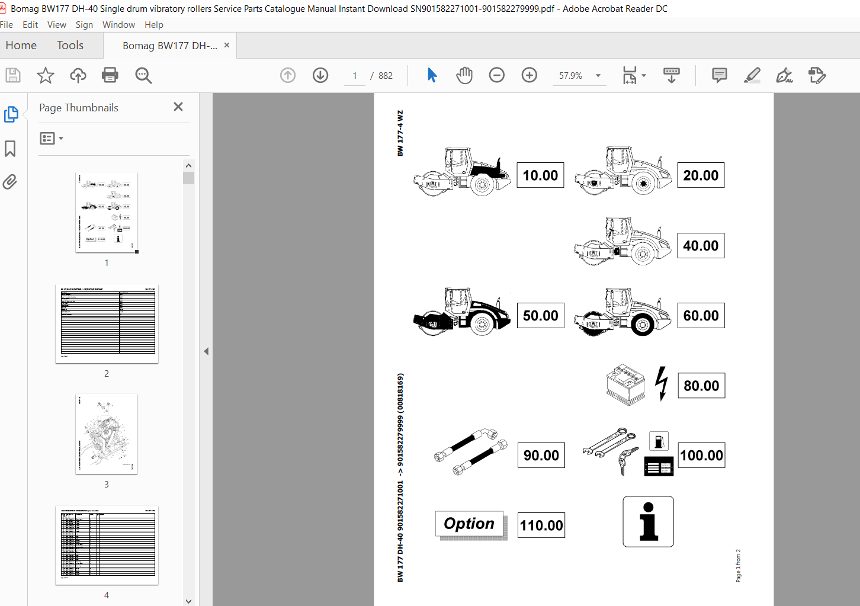Image resolution: width=860 pixels, height=606 pixels.
Task: Open the zoom level dropdown
Action: [x=598, y=76]
